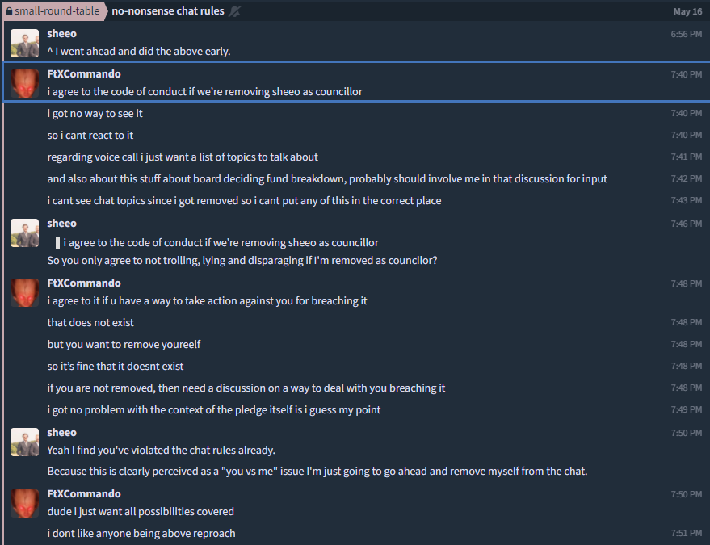Click the quoted code of conduct message
This screenshot has width=710, height=545.
[x=221, y=242]
